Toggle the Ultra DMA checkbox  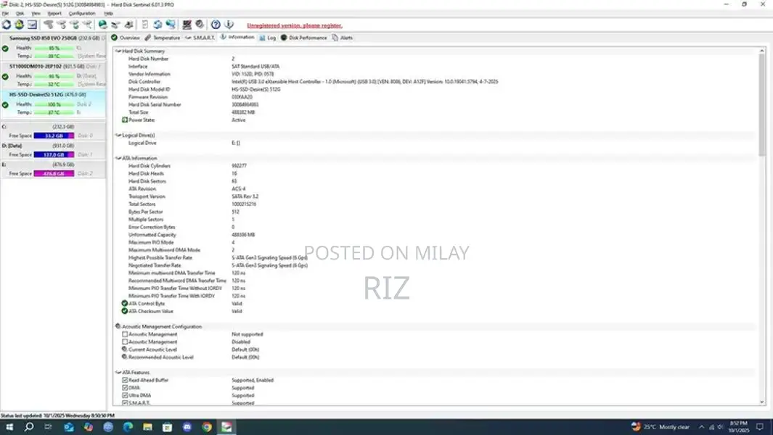(125, 395)
